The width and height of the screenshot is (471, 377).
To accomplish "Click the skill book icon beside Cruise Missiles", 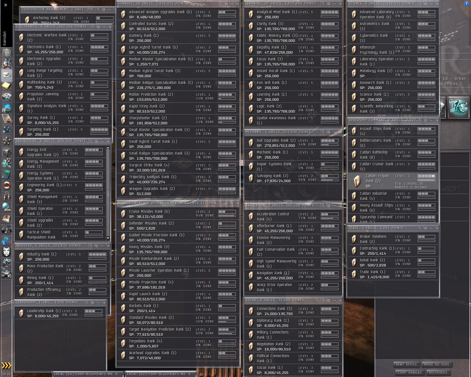I will coord(124,214).
